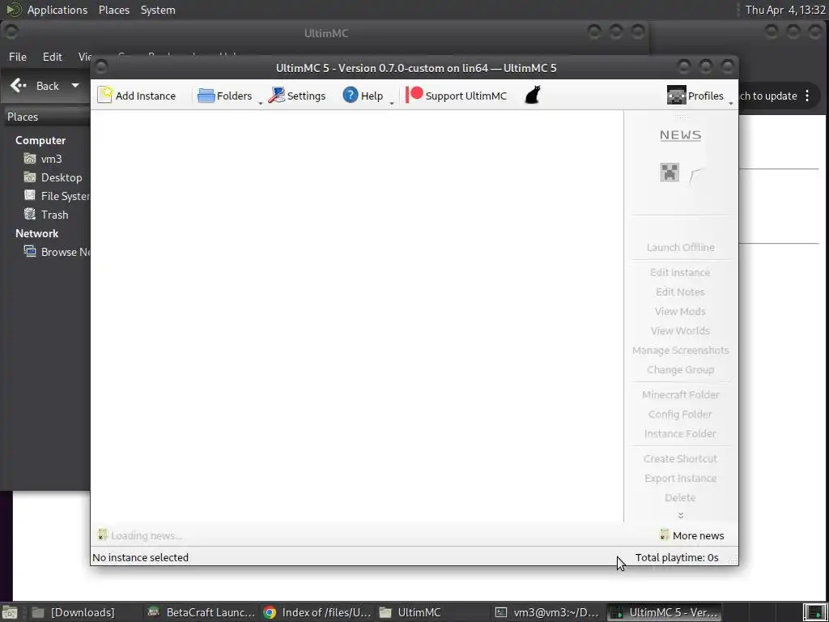The width and height of the screenshot is (829, 622).
Task: Click View Mods in the sidebar
Action: tap(680, 312)
